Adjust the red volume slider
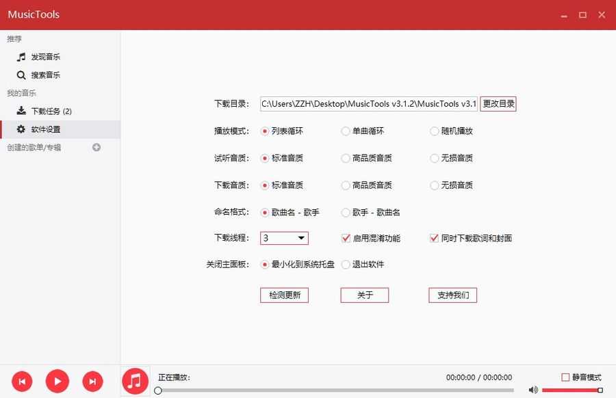616x398 pixels. pos(572,390)
